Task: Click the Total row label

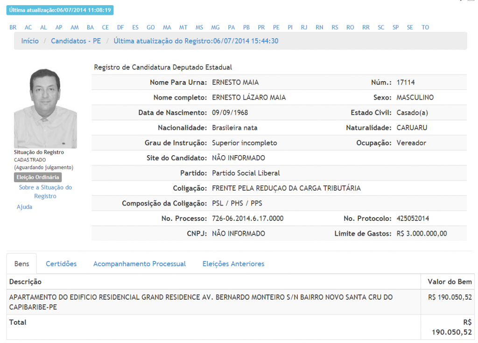Action: point(18,322)
